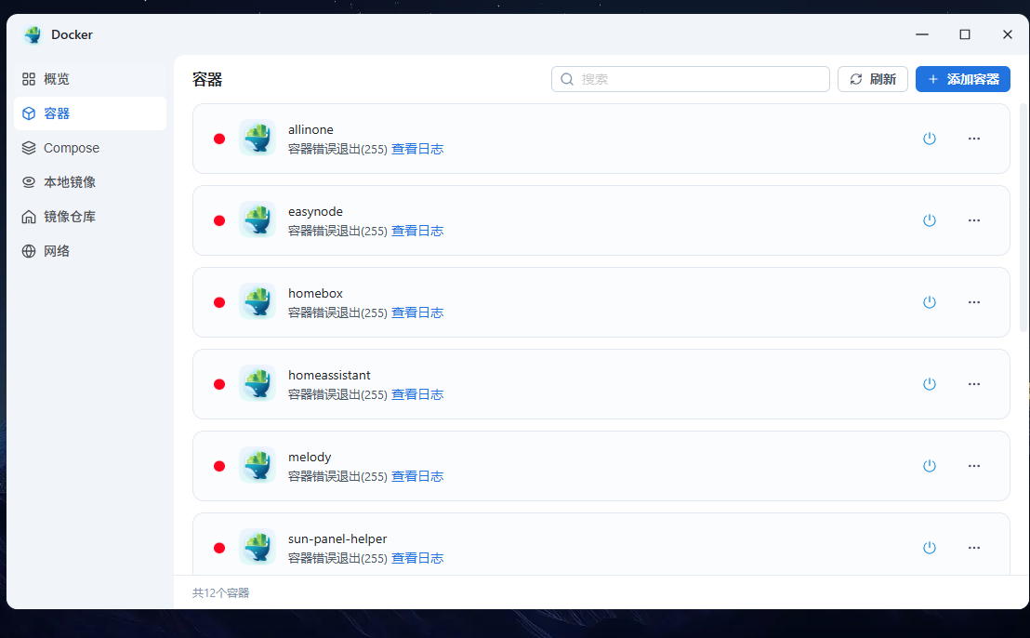Click the 共12个容器 footer text

220,592
